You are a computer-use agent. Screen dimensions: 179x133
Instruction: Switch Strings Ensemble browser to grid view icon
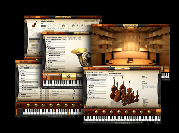pos(89,107)
